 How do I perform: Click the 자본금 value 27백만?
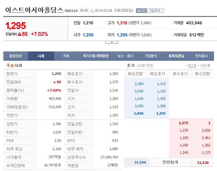coord(113,165)
